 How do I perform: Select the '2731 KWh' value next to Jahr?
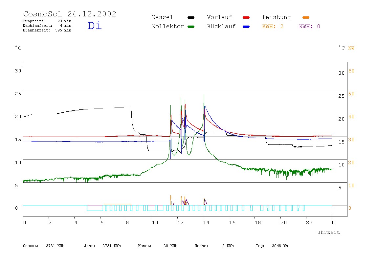point(112,246)
